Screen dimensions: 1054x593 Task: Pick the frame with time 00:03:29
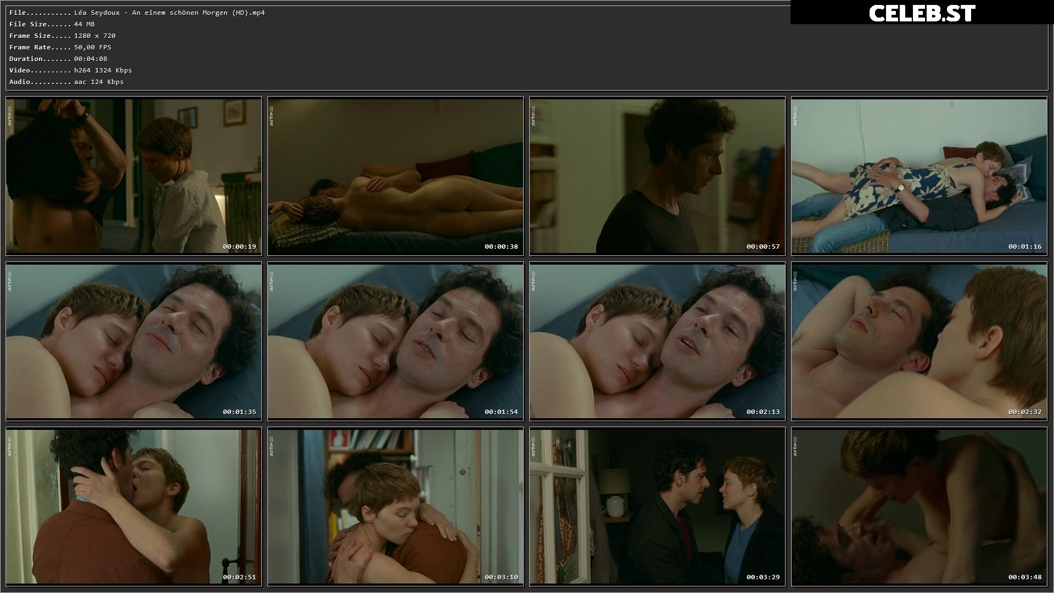[x=657, y=507]
